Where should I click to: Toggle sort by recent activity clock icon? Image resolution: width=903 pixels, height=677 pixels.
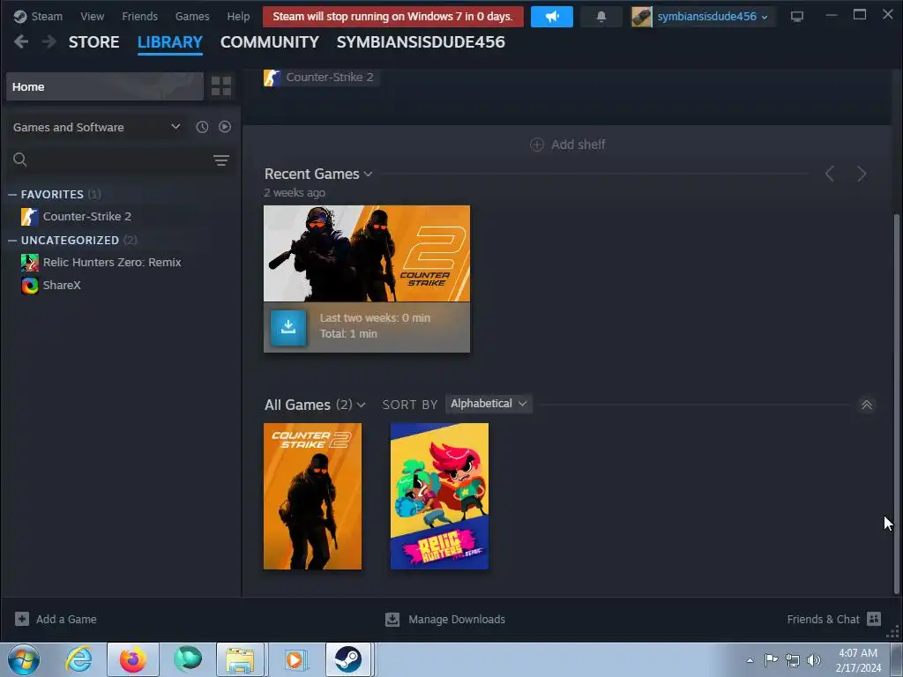point(202,127)
